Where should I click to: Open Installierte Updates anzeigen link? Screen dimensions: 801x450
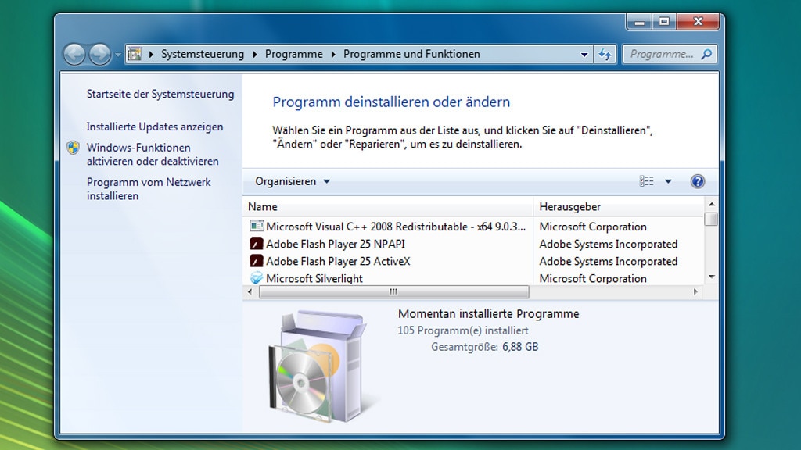(x=155, y=127)
